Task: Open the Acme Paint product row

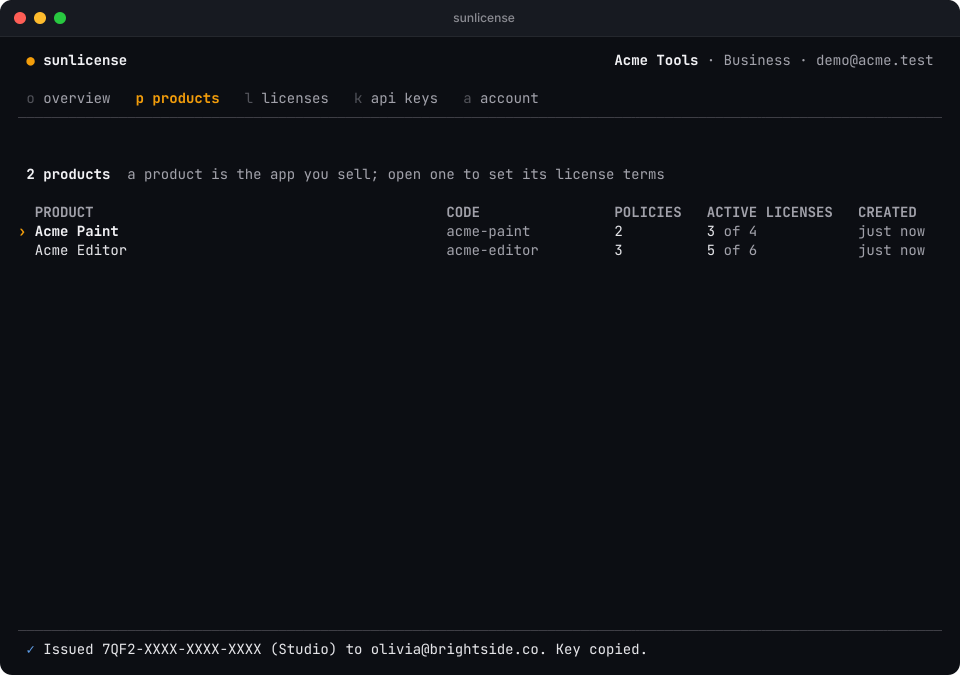Action: click(x=480, y=231)
